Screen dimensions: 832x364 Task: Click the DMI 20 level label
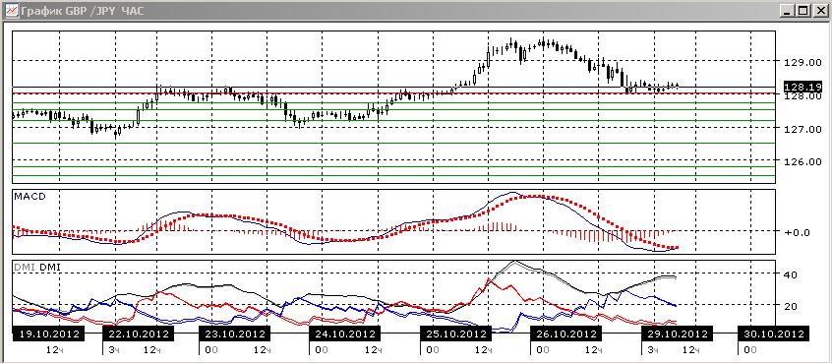click(790, 306)
